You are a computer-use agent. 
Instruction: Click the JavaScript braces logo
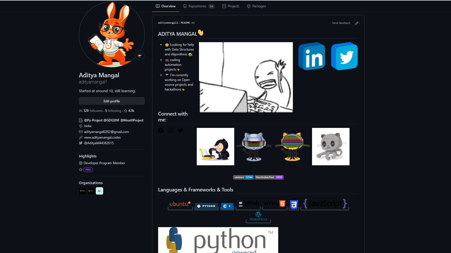tap(325, 204)
